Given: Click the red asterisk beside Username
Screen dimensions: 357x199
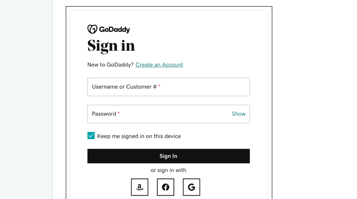Looking at the screenshot, I should point(159,86).
